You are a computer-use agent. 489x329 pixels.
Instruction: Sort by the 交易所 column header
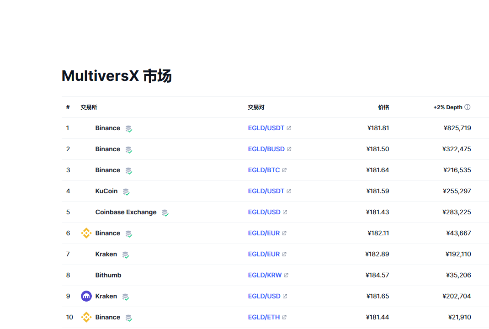[89, 107]
